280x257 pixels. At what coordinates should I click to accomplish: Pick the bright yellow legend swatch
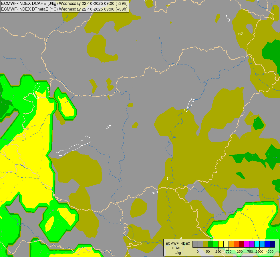pos(221,244)
